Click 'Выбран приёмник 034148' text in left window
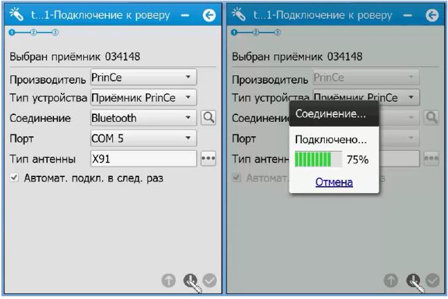 75,57
